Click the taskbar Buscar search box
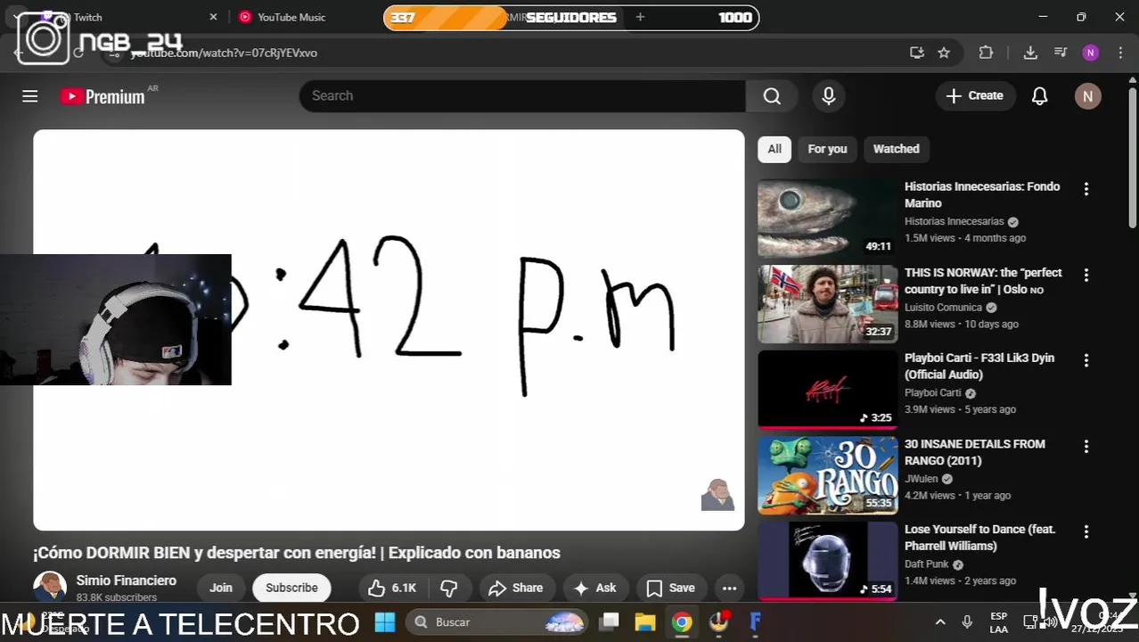Image resolution: width=1139 pixels, height=642 pixels. [x=498, y=621]
